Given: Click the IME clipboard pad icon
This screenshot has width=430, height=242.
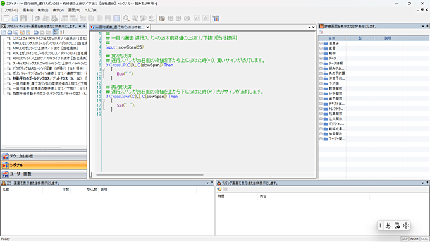Looking at the screenshot, I should [397, 226].
